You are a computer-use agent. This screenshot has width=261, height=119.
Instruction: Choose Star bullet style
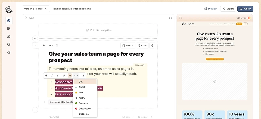pos(85,92)
